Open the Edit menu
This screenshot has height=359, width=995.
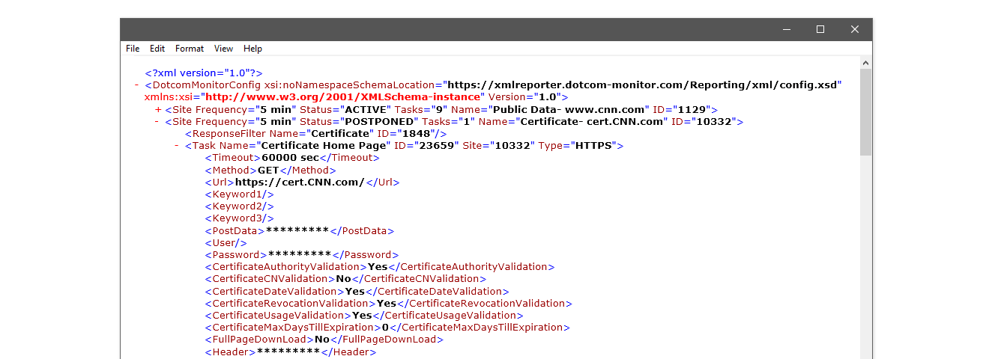click(157, 49)
